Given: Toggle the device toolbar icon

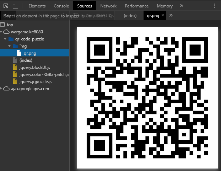Looking at the screenshot, I should [15, 6].
